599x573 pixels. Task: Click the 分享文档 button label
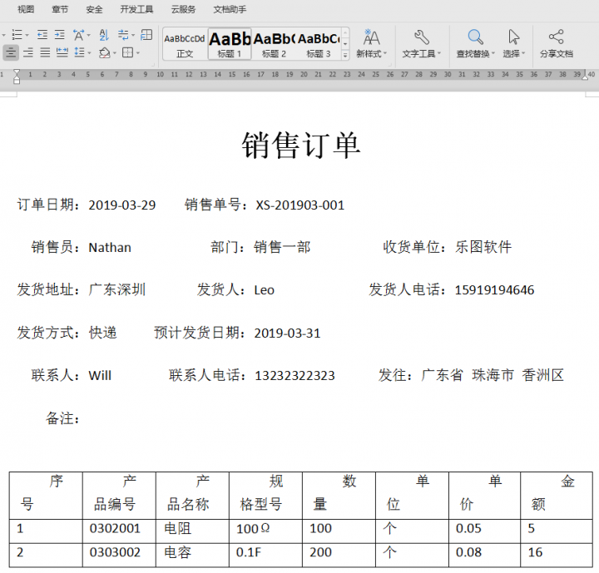[x=557, y=53]
